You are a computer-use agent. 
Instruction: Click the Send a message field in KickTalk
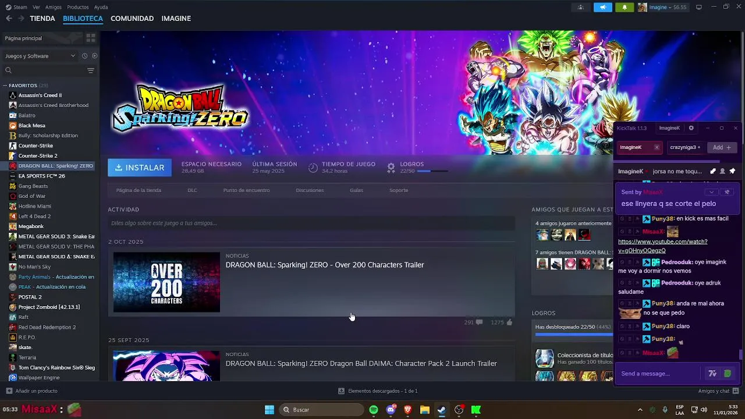click(x=659, y=374)
